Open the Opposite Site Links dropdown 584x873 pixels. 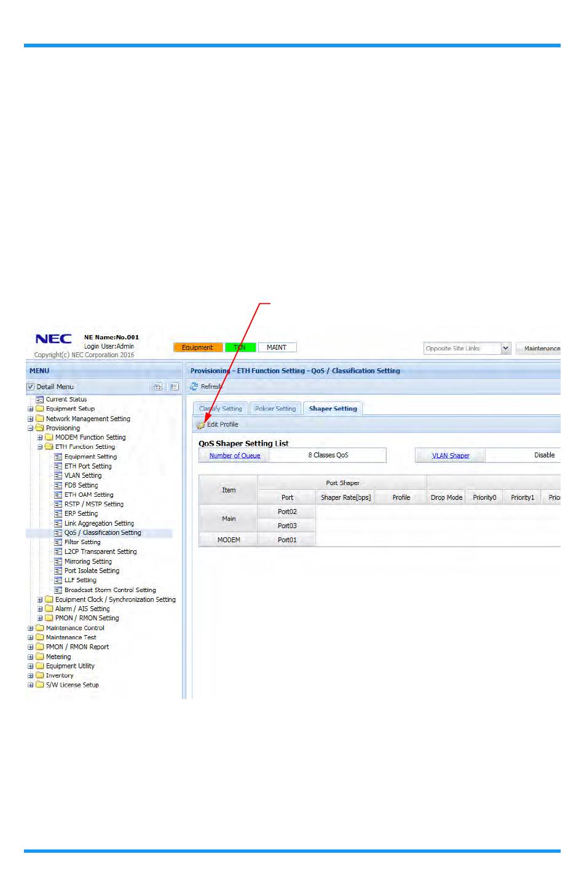(505, 348)
